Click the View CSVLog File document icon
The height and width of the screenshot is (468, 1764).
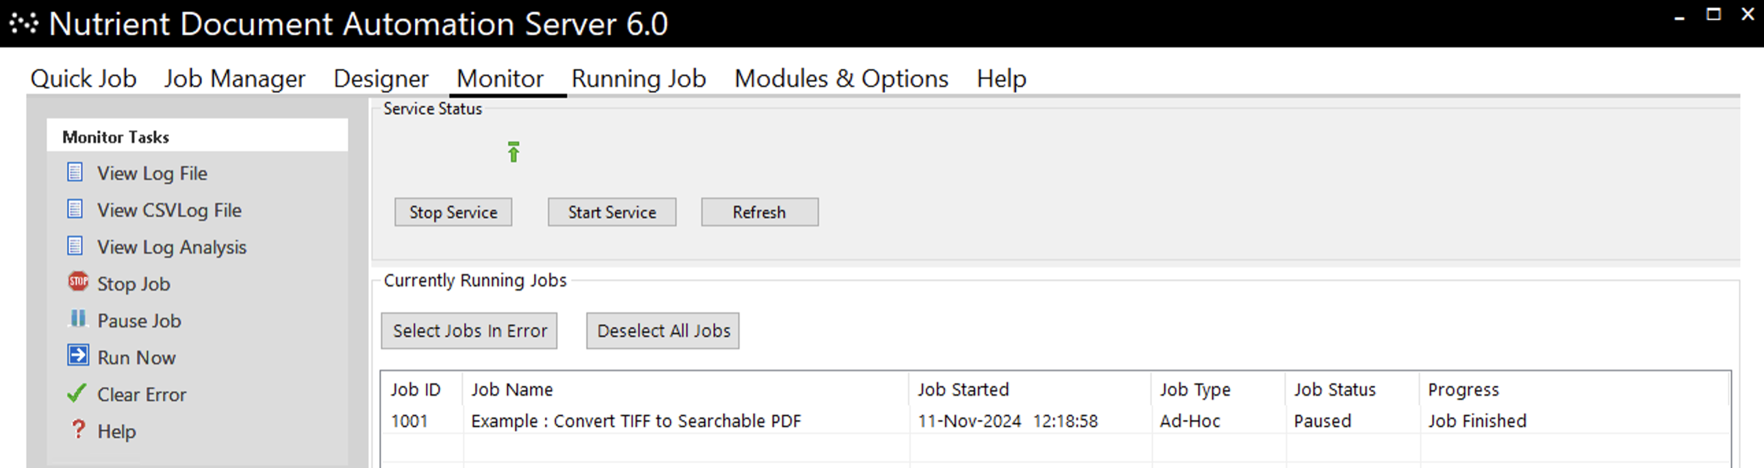point(76,209)
